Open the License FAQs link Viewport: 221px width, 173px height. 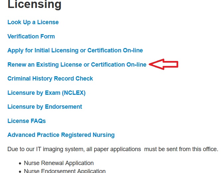tap(27, 121)
